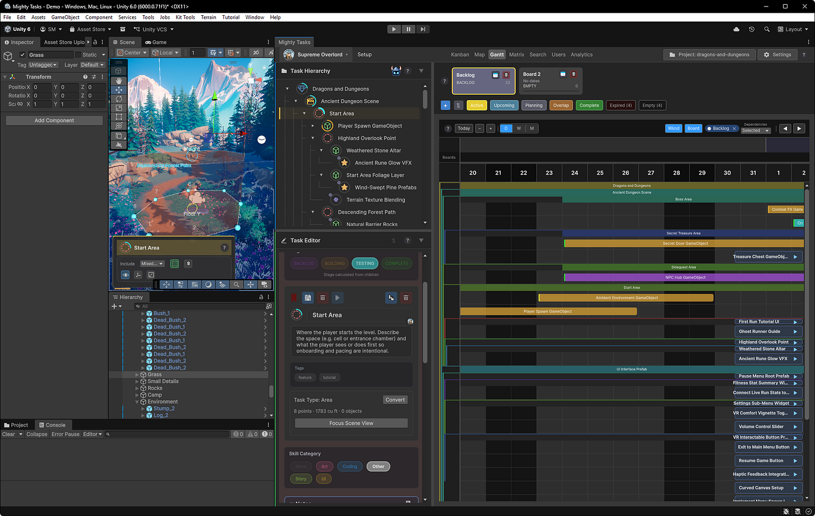Open the Include Mixed dropdown in overlay
Screen dimensions: 815x516
point(152,264)
